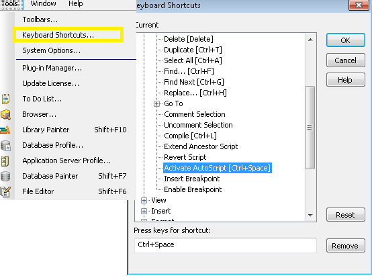Select Duplicate [Ctrl+T] row
This screenshot has height=276, width=372.
click(x=193, y=50)
